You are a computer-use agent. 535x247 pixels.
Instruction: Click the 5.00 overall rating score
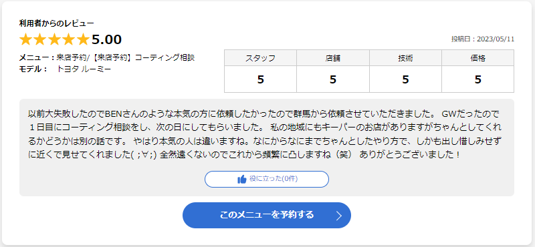click(x=107, y=40)
